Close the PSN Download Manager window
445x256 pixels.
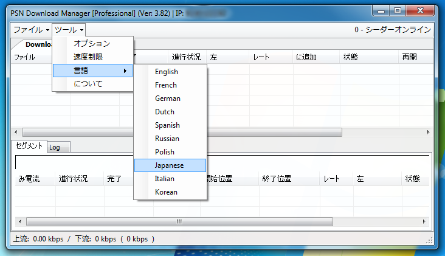click(420, 11)
